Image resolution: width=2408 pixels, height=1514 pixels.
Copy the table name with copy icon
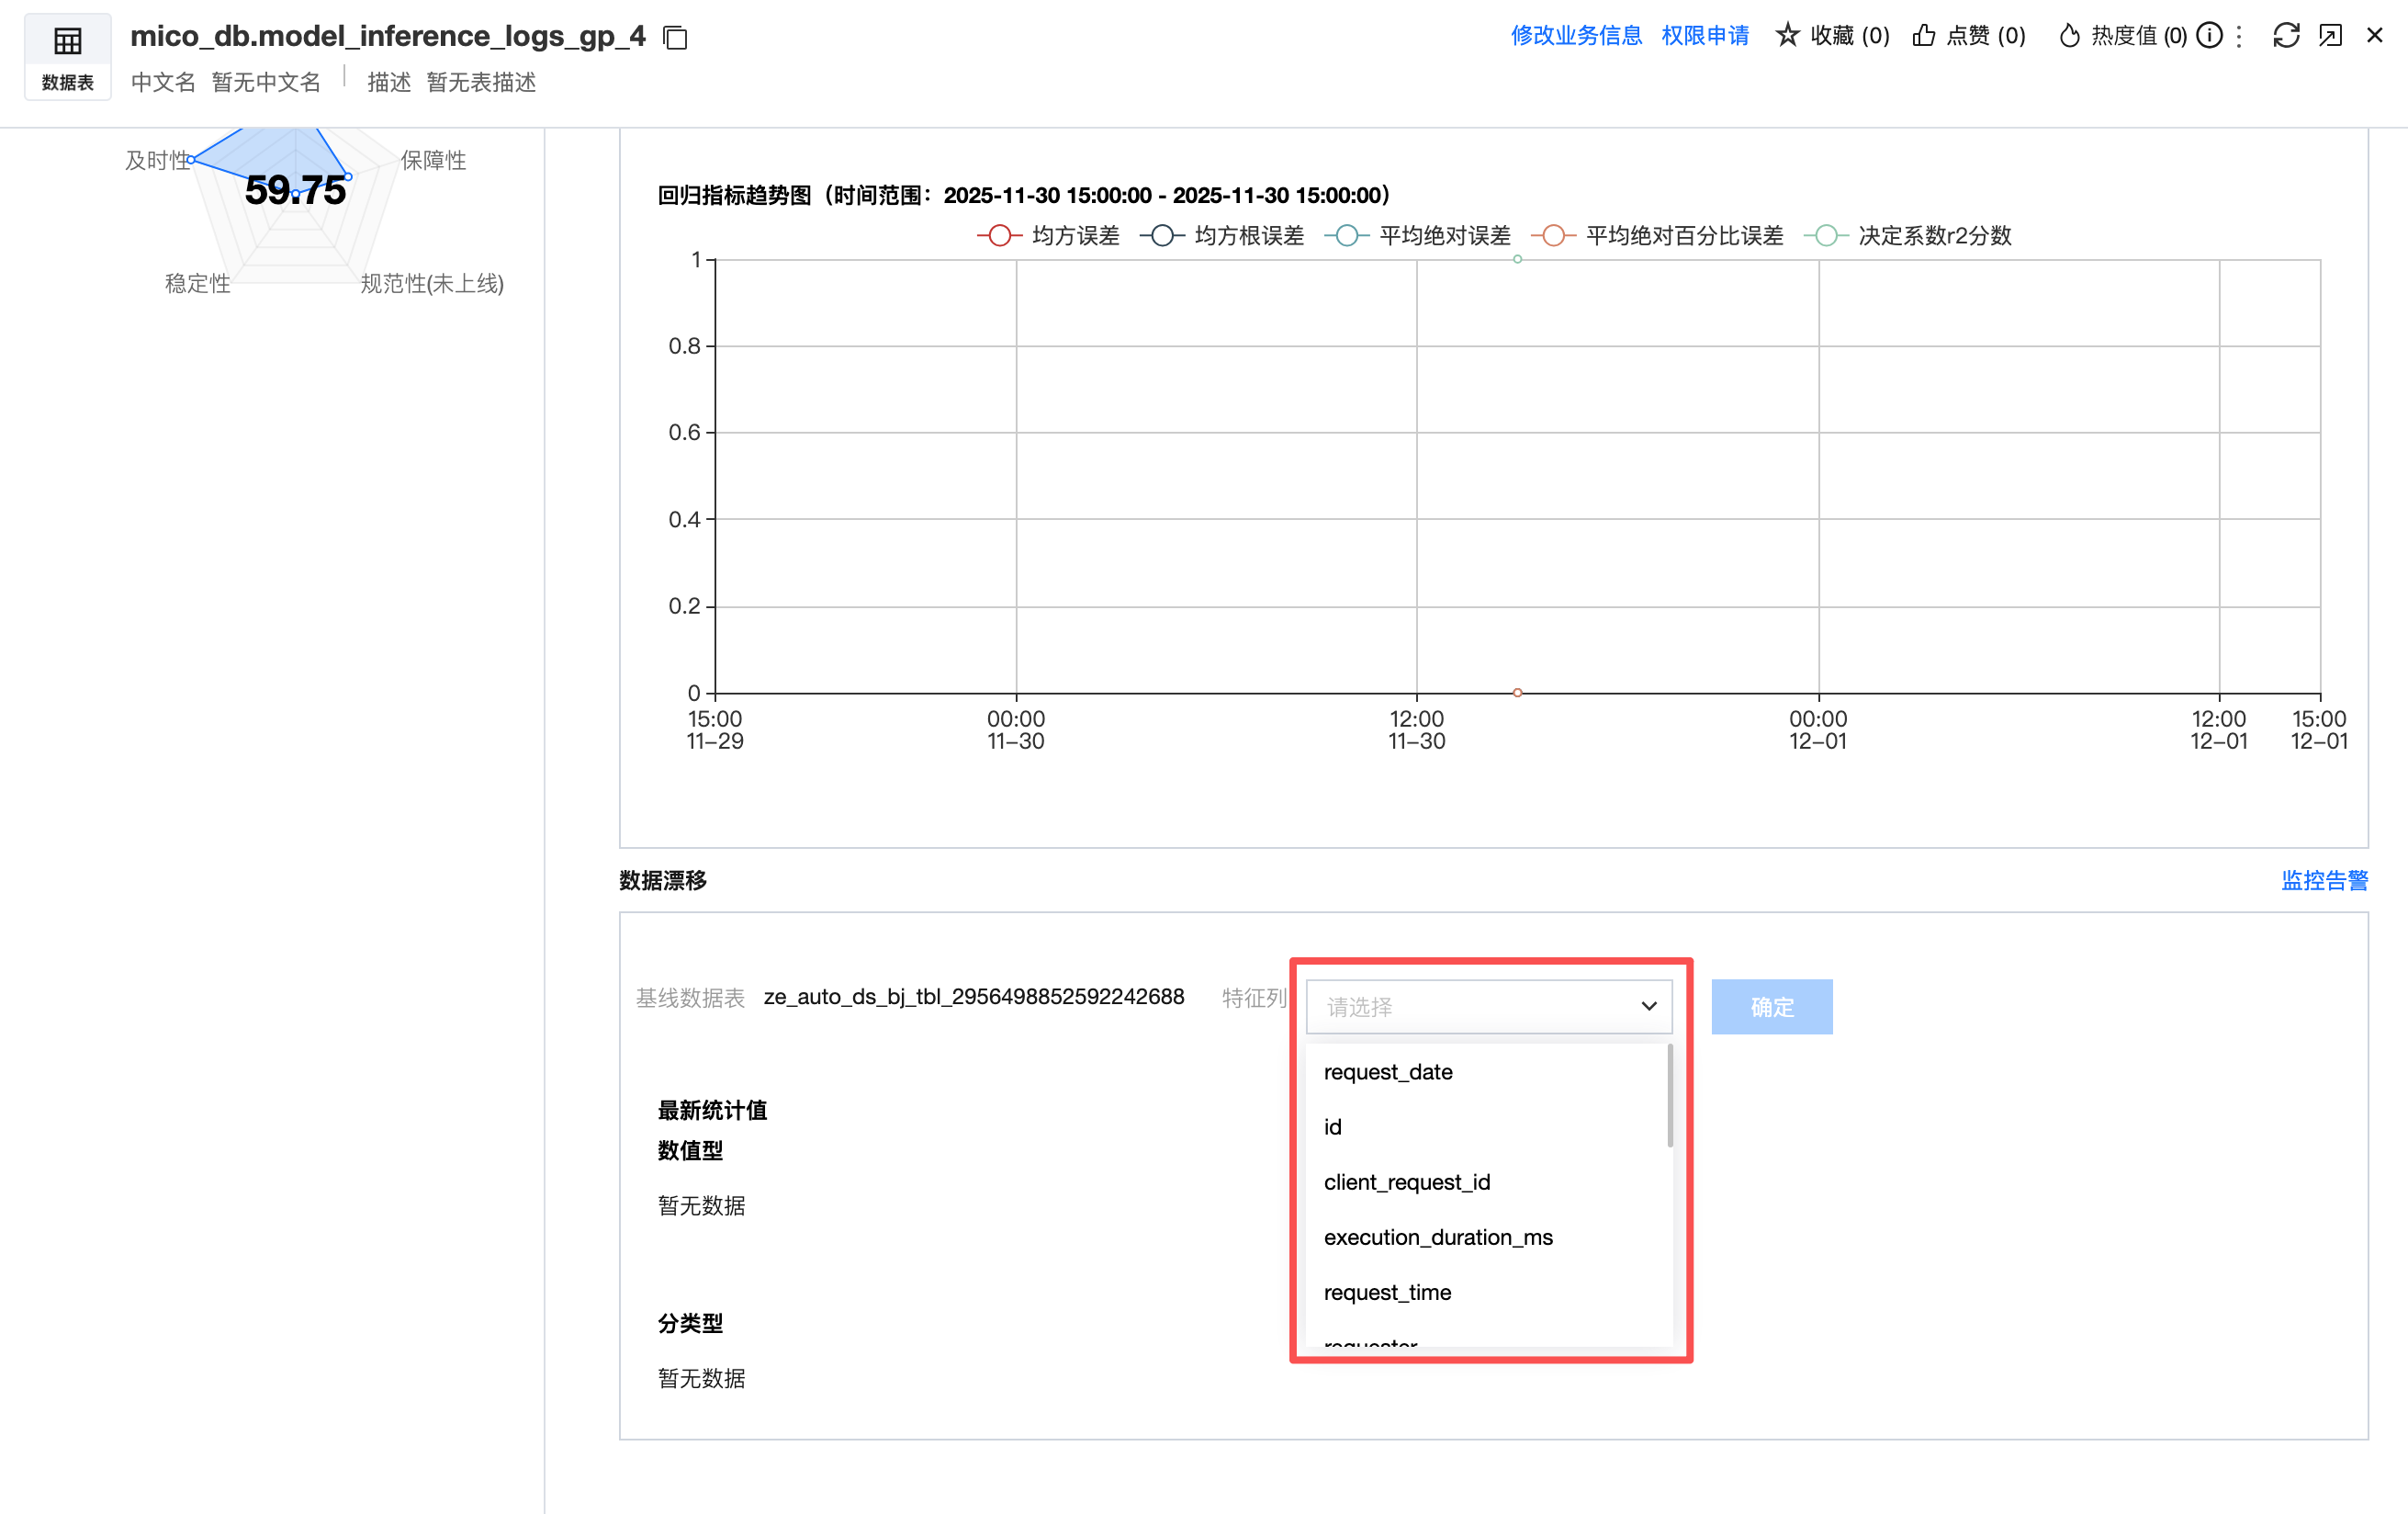click(676, 38)
